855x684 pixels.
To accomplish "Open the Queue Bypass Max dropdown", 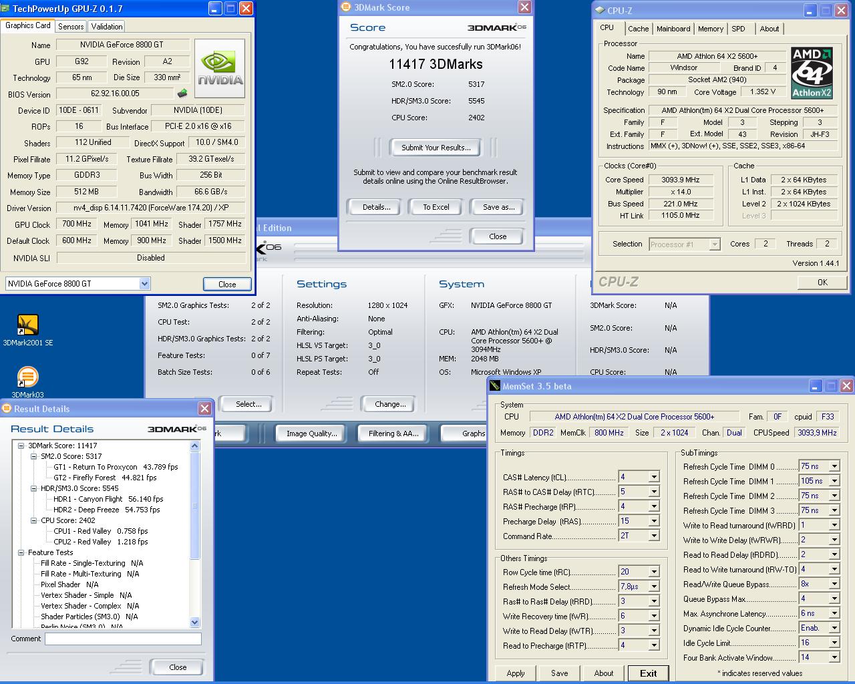I will 834,598.
